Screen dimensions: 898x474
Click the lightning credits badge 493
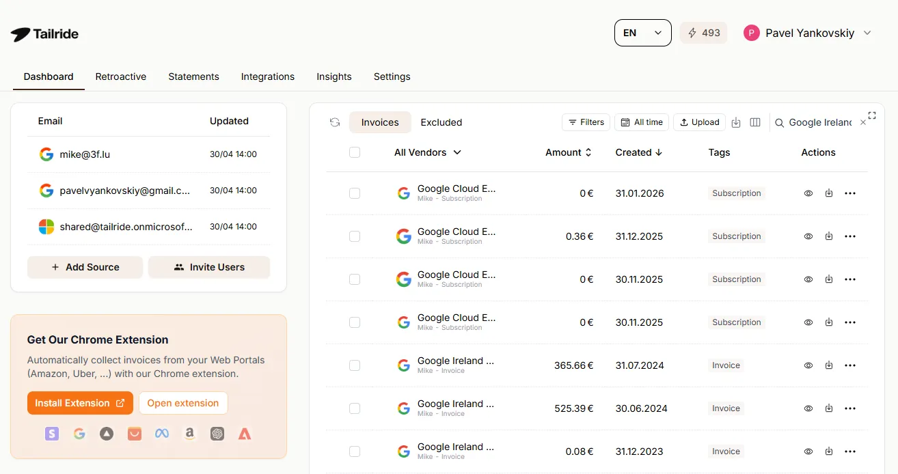[x=703, y=33]
